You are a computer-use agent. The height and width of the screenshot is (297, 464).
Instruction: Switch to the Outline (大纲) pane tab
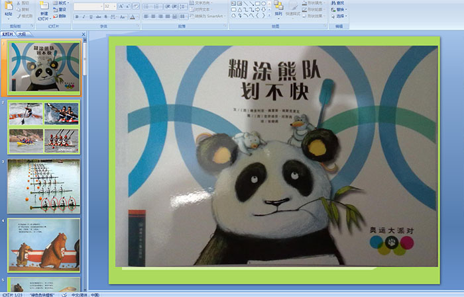tap(23, 34)
